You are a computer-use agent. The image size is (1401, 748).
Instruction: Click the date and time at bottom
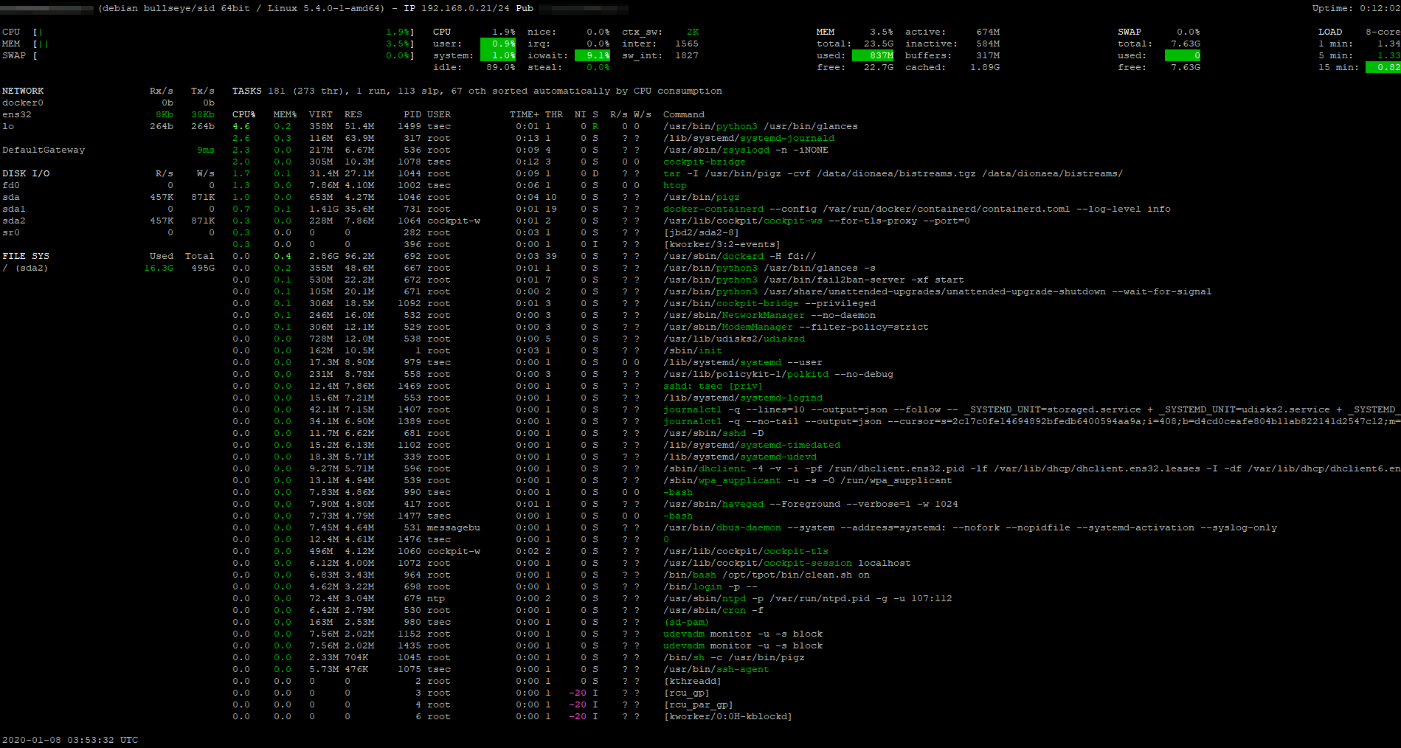pyautogui.click(x=70, y=740)
